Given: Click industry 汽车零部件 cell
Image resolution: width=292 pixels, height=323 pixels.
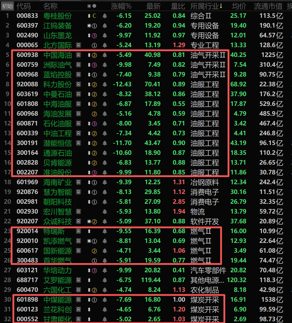Looking at the screenshot, I should [x=208, y=271].
